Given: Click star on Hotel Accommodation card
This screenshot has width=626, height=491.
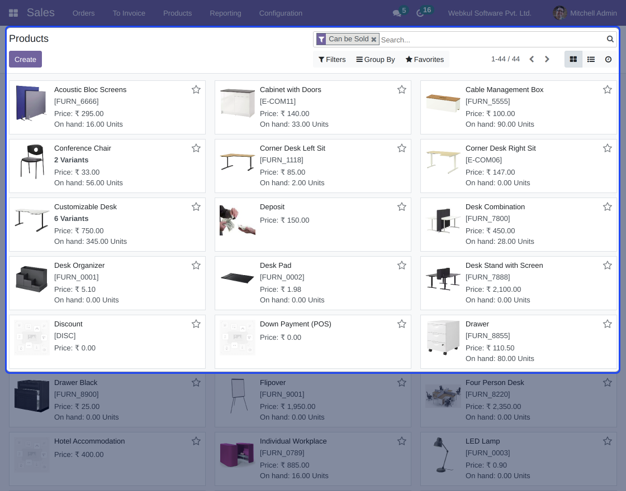Looking at the screenshot, I should 196,441.
